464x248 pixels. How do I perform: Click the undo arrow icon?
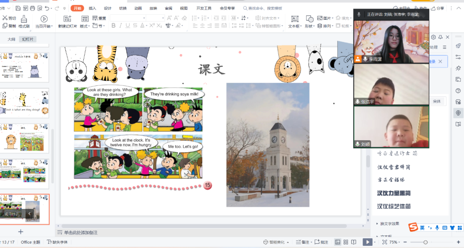(47, 8)
